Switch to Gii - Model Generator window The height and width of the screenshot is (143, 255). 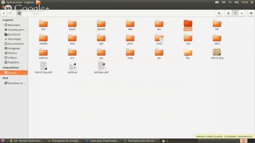(27, 141)
